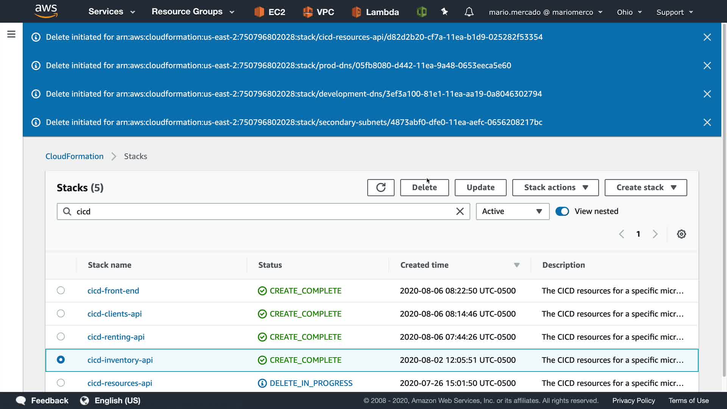Open the cicd-clients-api stack link
This screenshot has width=727, height=409.
pos(114,314)
